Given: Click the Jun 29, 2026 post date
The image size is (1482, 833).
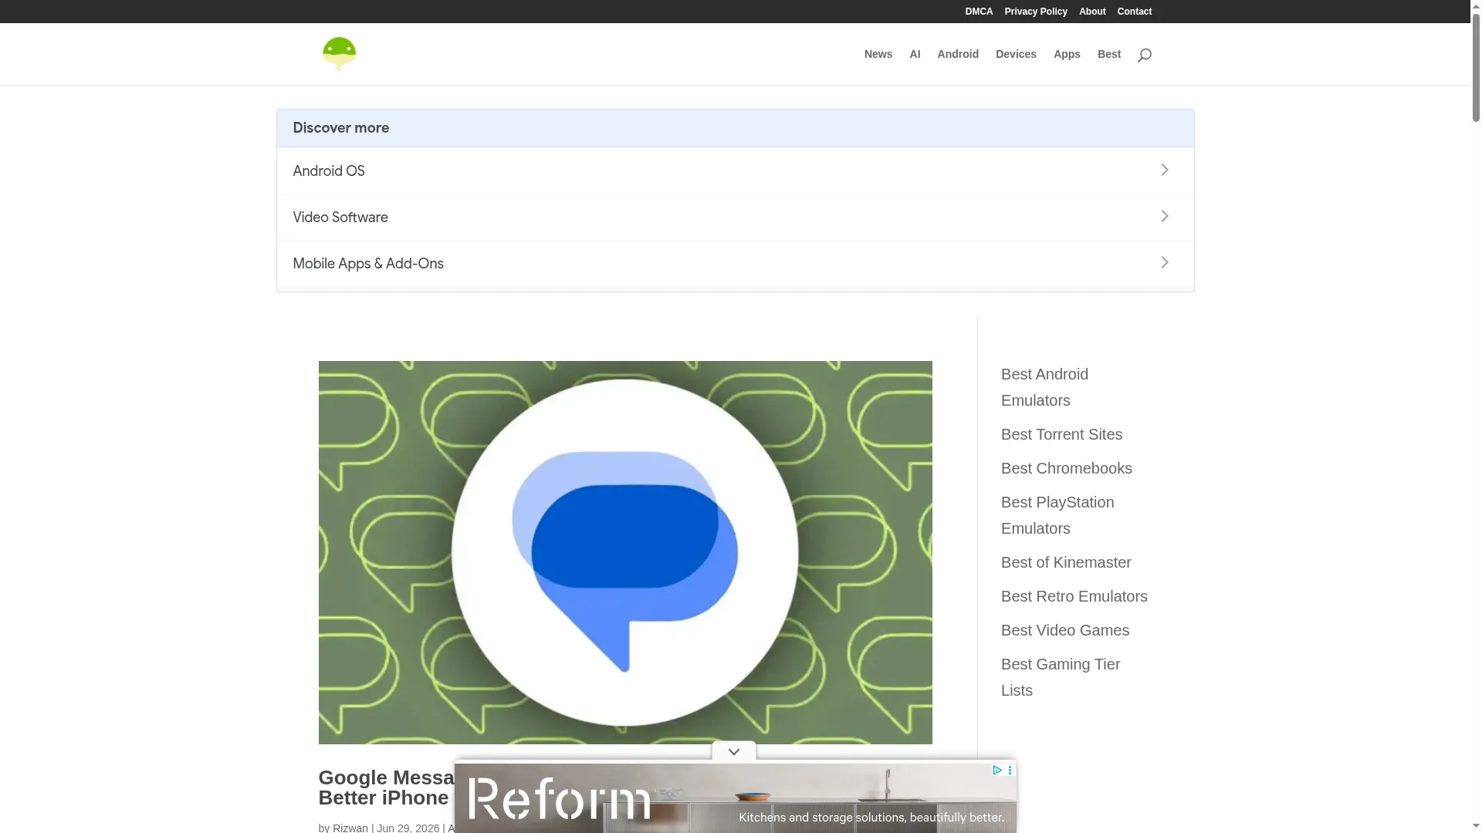Looking at the screenshot, I should coord(408,828).
